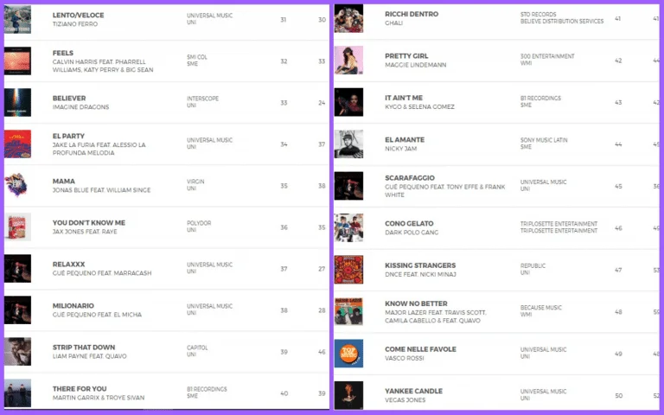Open the Feels album artwork
Viewport: 664px width, 415px height.
tap(17, 61)
